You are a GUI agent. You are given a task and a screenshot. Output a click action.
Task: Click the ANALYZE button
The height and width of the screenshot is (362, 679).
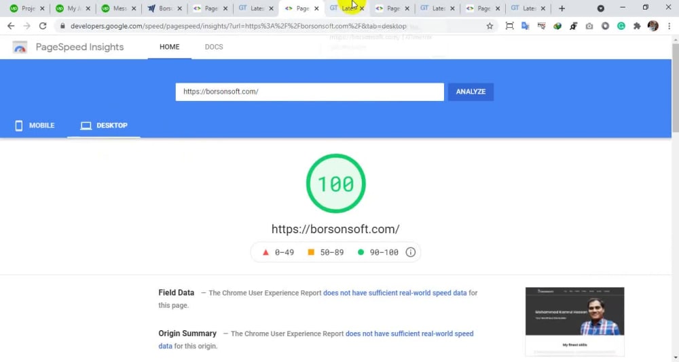click(471, 92)
